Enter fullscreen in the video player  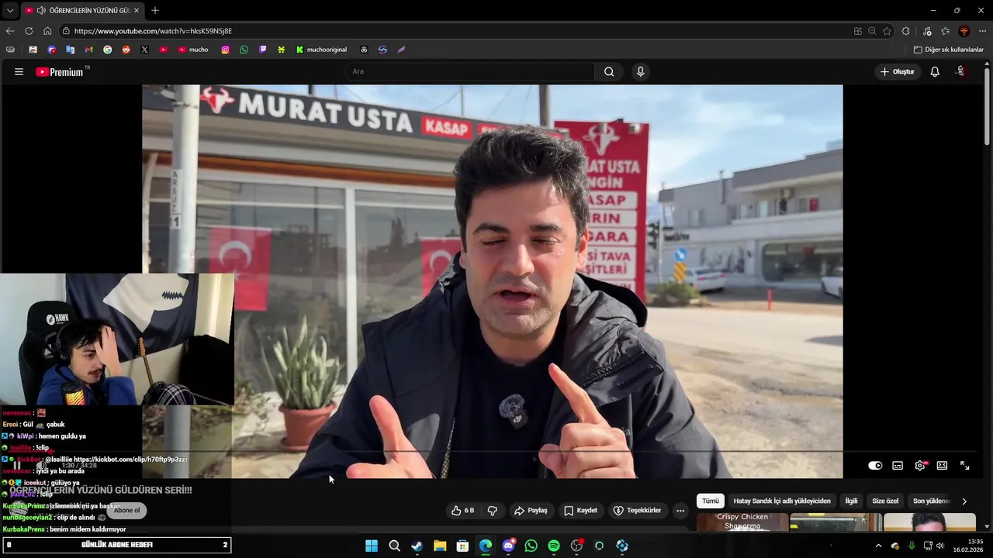click(x=964, y=466)
